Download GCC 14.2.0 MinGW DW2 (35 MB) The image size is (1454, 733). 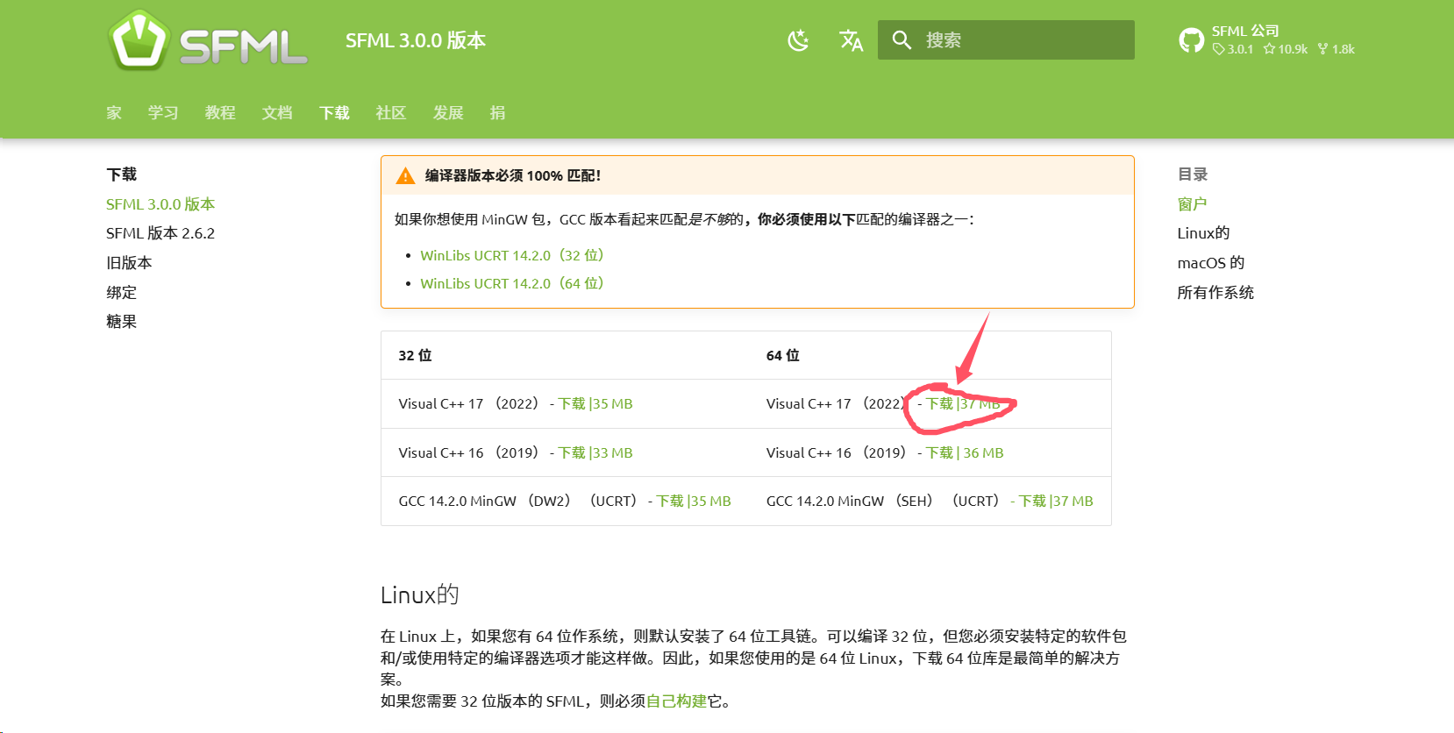click(x=694, y=502)
